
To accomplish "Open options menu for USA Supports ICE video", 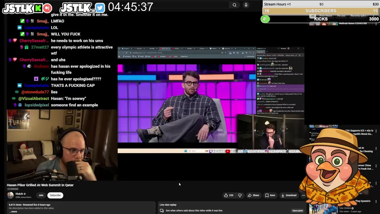I will pyautogui.click(x=376, y=131).
